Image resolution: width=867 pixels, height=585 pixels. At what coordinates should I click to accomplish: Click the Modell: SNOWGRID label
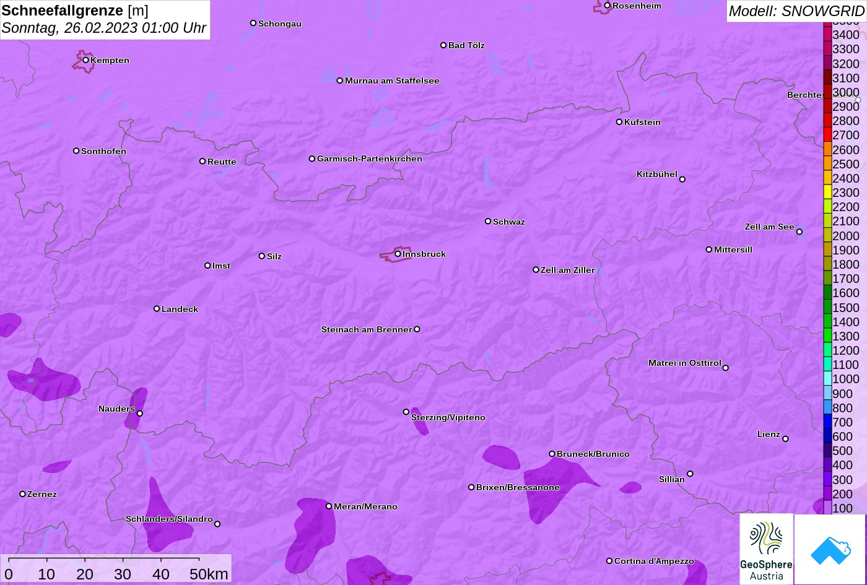tap(796, 11)
